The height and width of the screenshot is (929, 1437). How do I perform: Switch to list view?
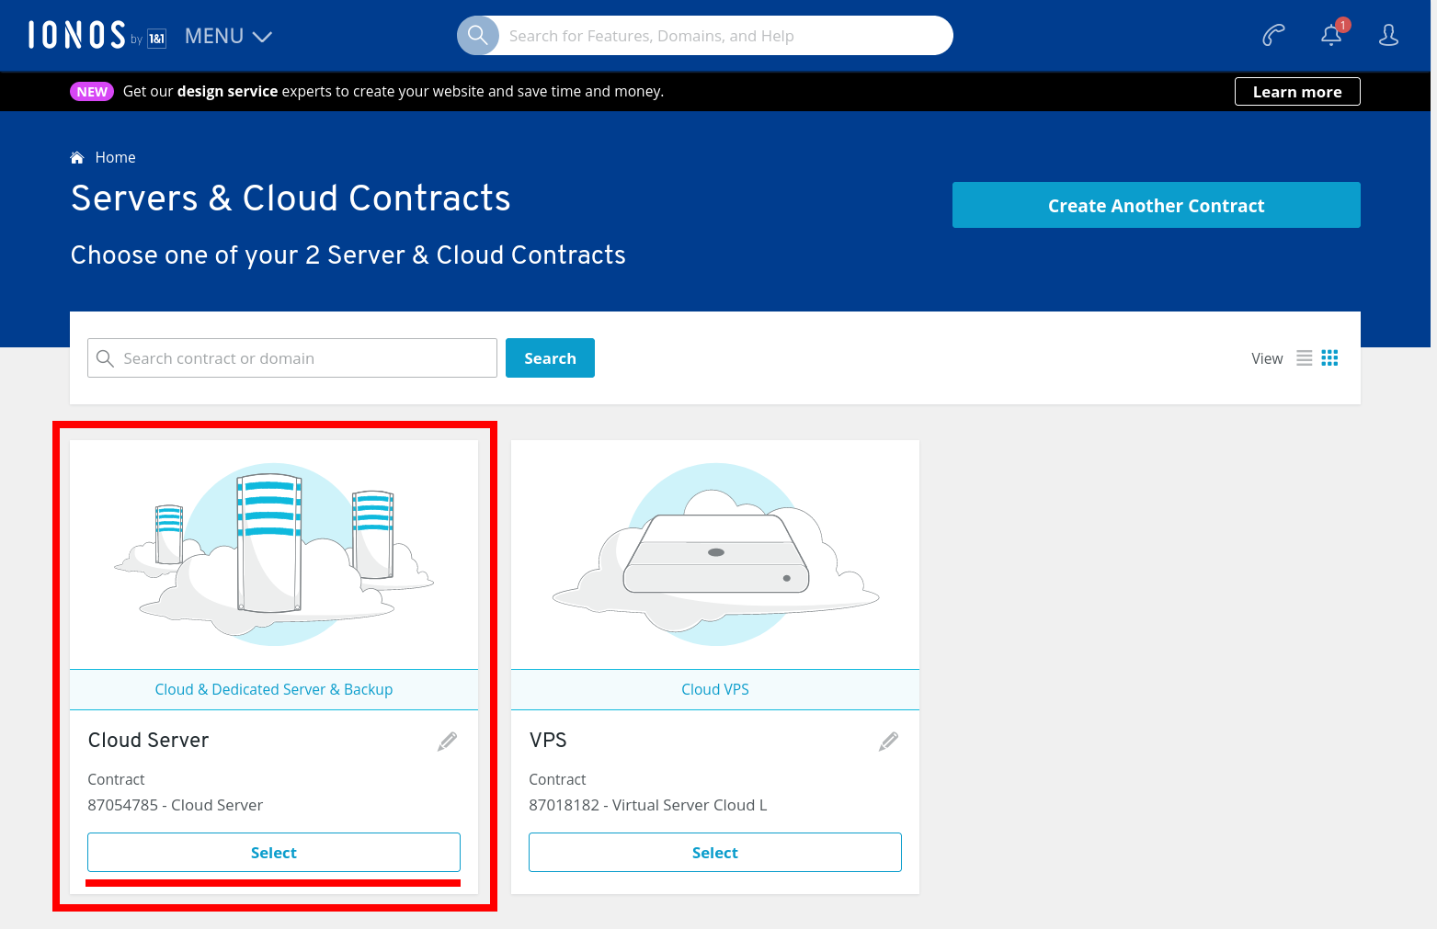[1304, 358]
